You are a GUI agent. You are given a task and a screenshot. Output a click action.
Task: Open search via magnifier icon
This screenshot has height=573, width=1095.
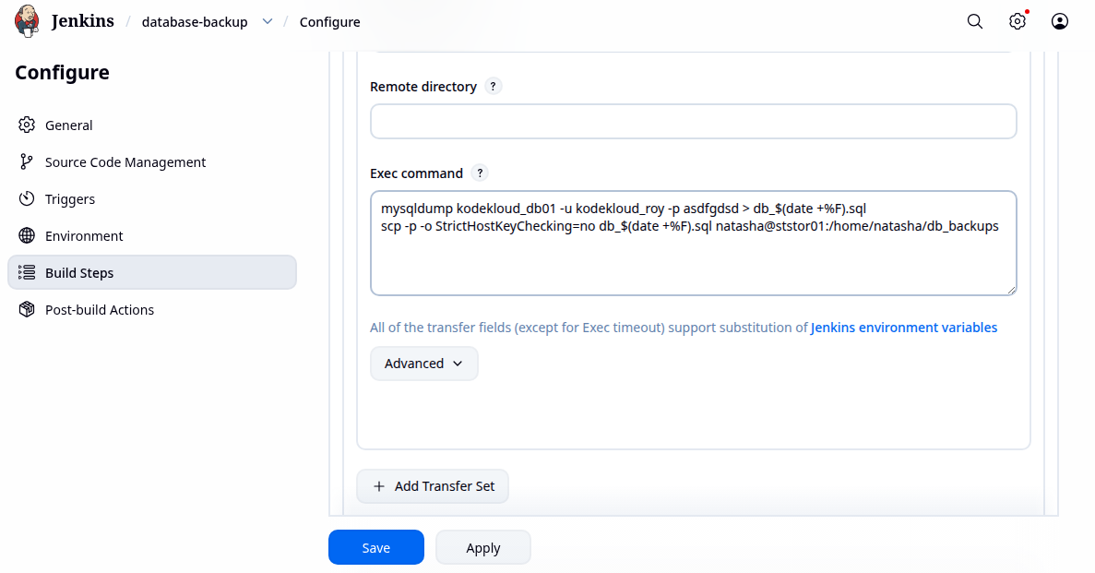pyautogui.click(x=975, y=21)
